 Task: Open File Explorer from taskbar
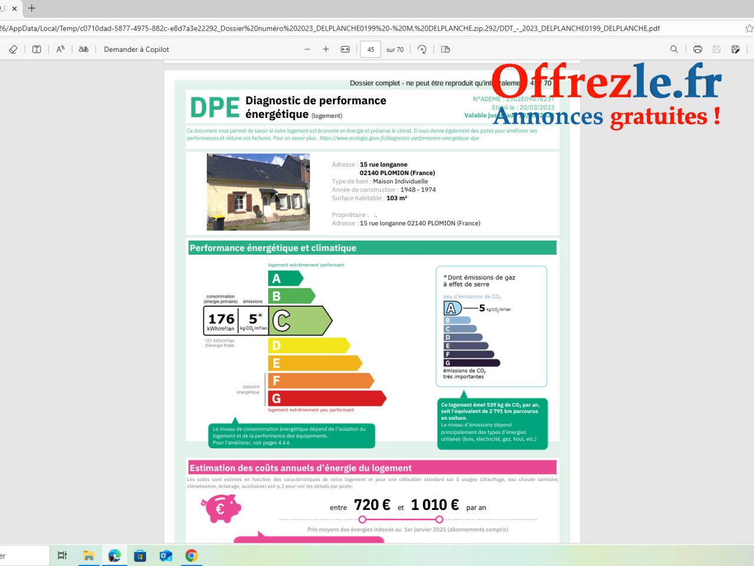point(88,555)
